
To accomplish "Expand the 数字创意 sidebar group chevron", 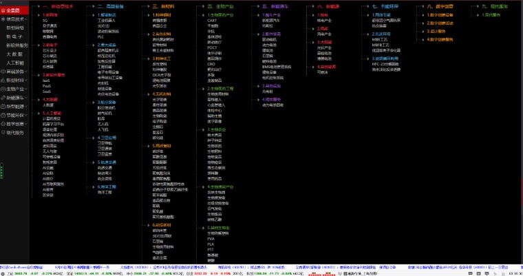I will tap(26, 124).
